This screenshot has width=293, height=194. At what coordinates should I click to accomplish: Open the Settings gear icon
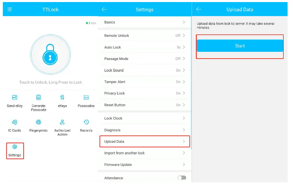pos(15,147)
